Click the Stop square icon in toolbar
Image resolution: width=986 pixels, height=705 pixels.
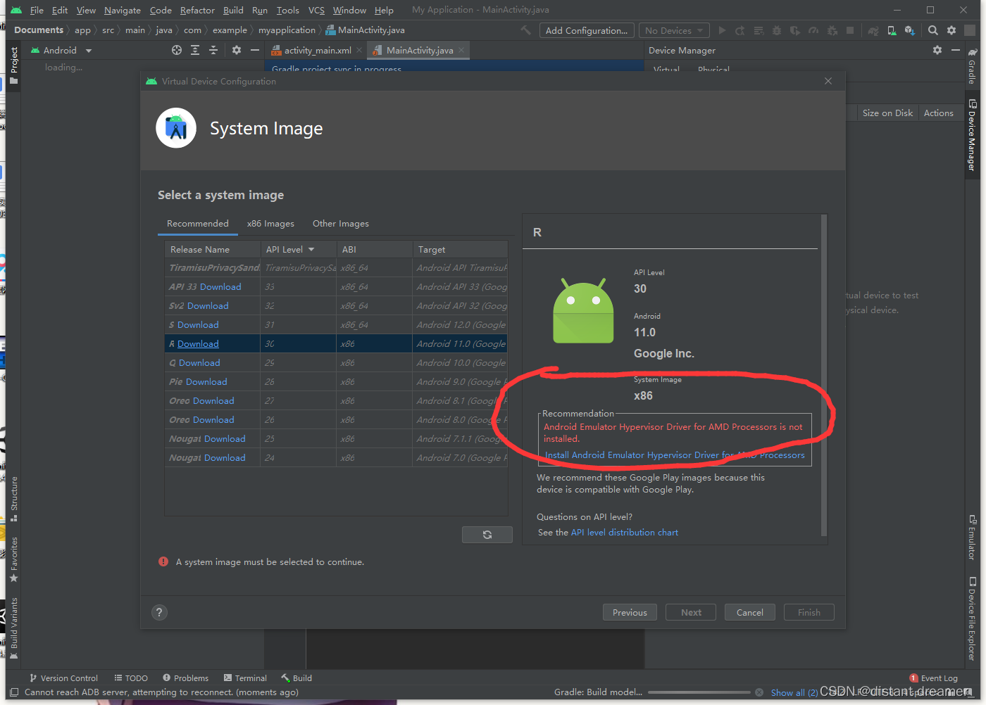pos(850,30)
